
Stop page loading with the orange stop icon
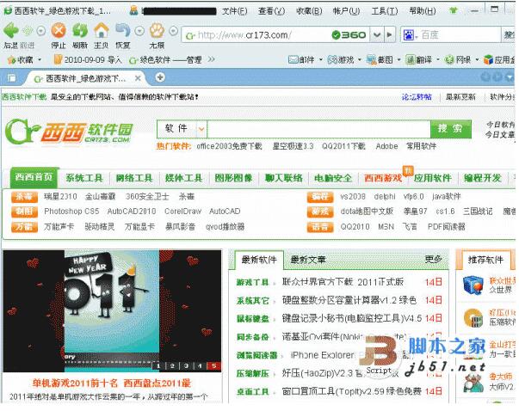[59, 31]
